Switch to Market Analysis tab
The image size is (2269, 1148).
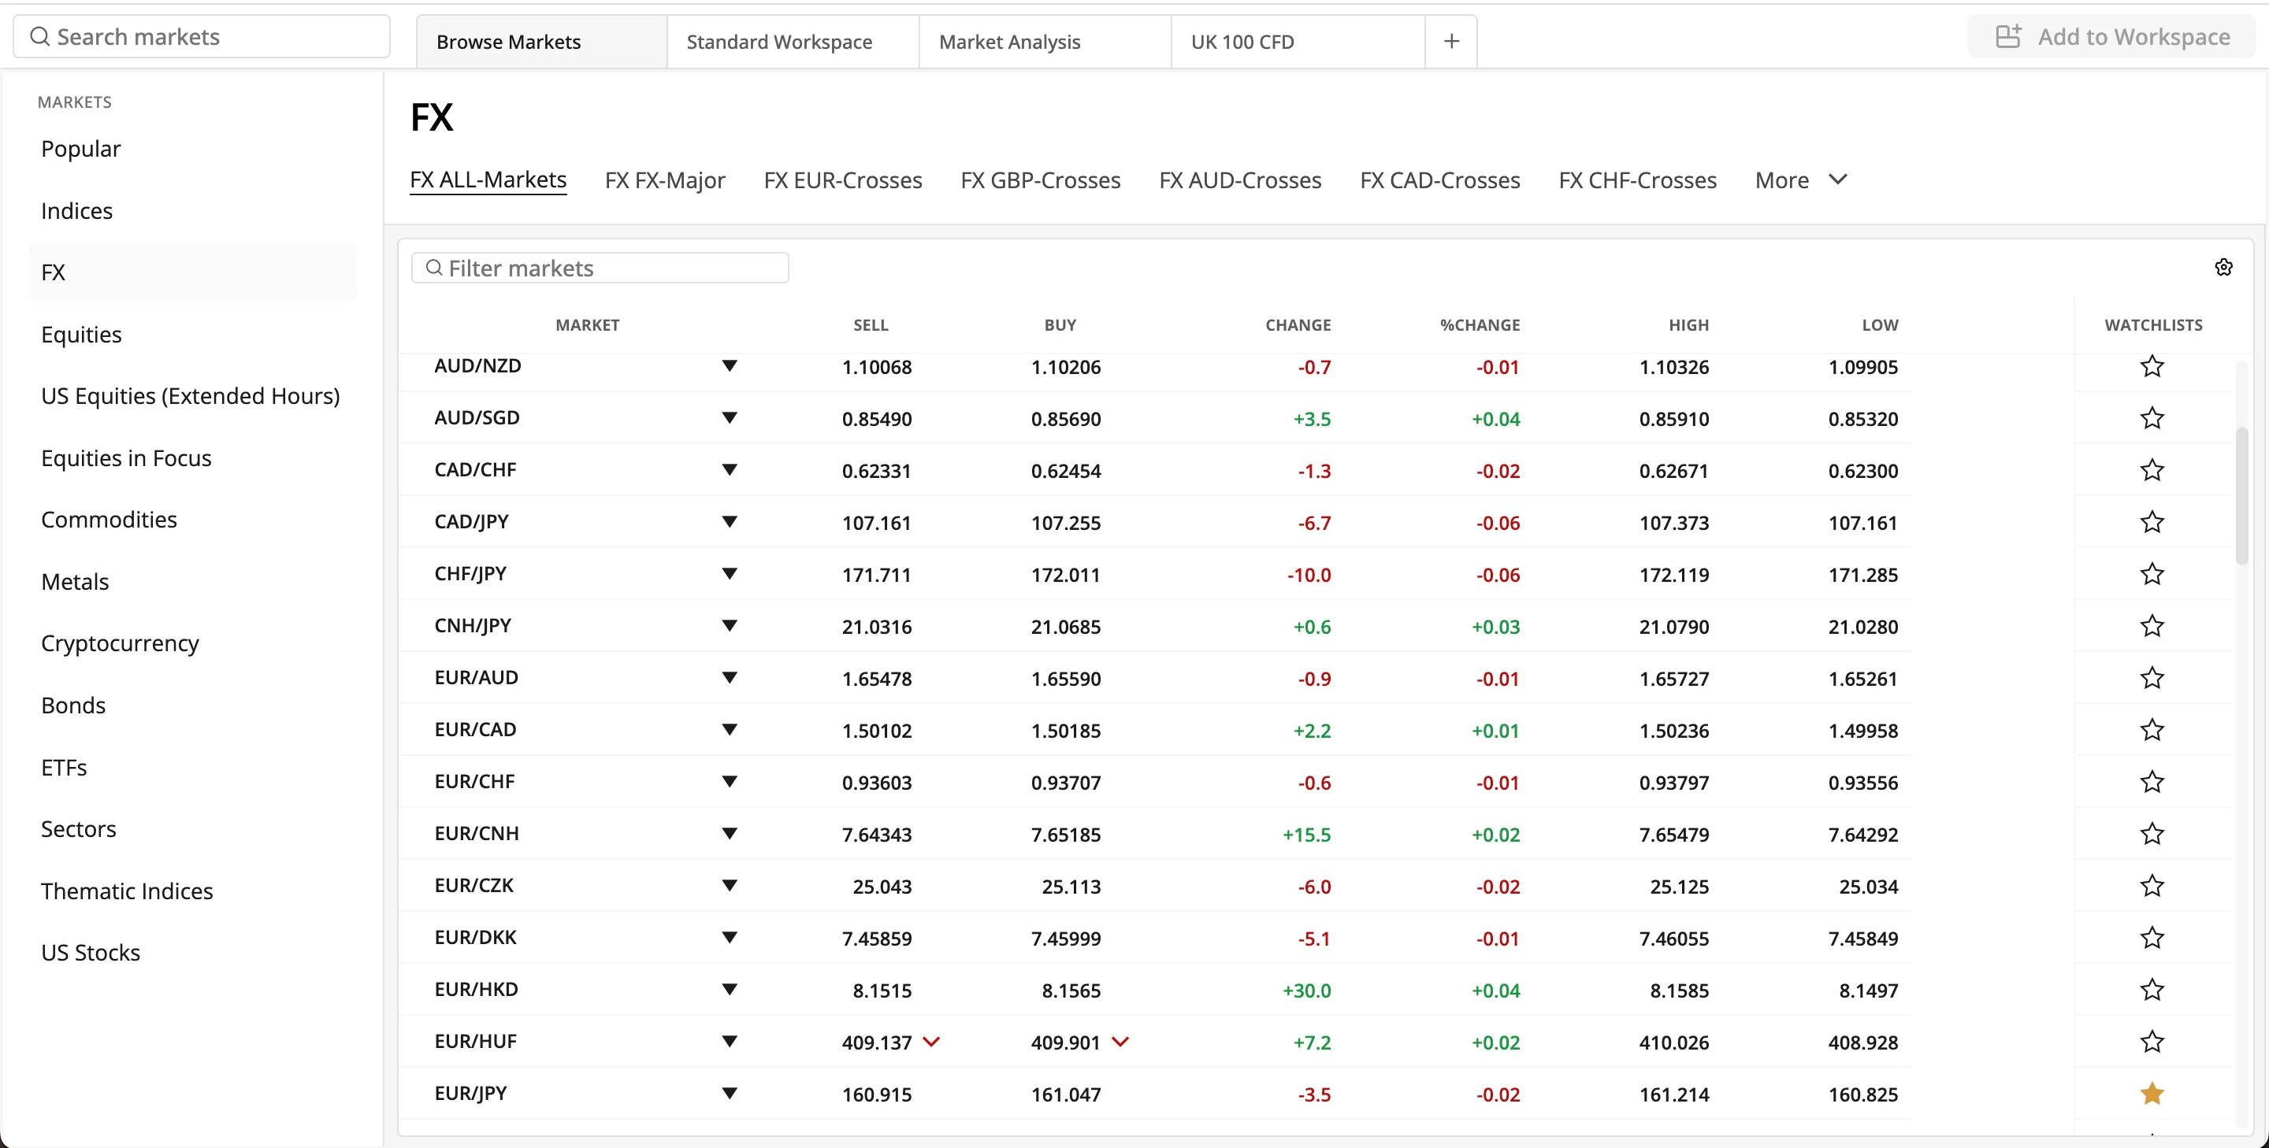coord(1009,43)
